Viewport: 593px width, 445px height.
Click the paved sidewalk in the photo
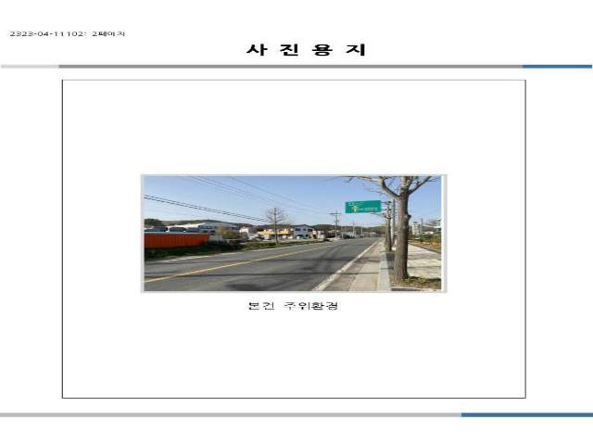[x=423, y=264]
